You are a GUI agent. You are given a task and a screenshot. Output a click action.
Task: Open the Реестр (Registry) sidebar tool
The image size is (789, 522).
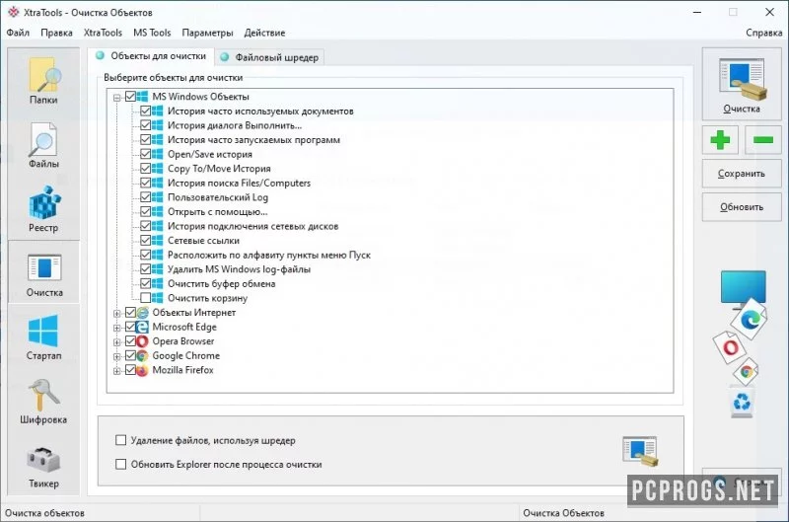[43, 209]
